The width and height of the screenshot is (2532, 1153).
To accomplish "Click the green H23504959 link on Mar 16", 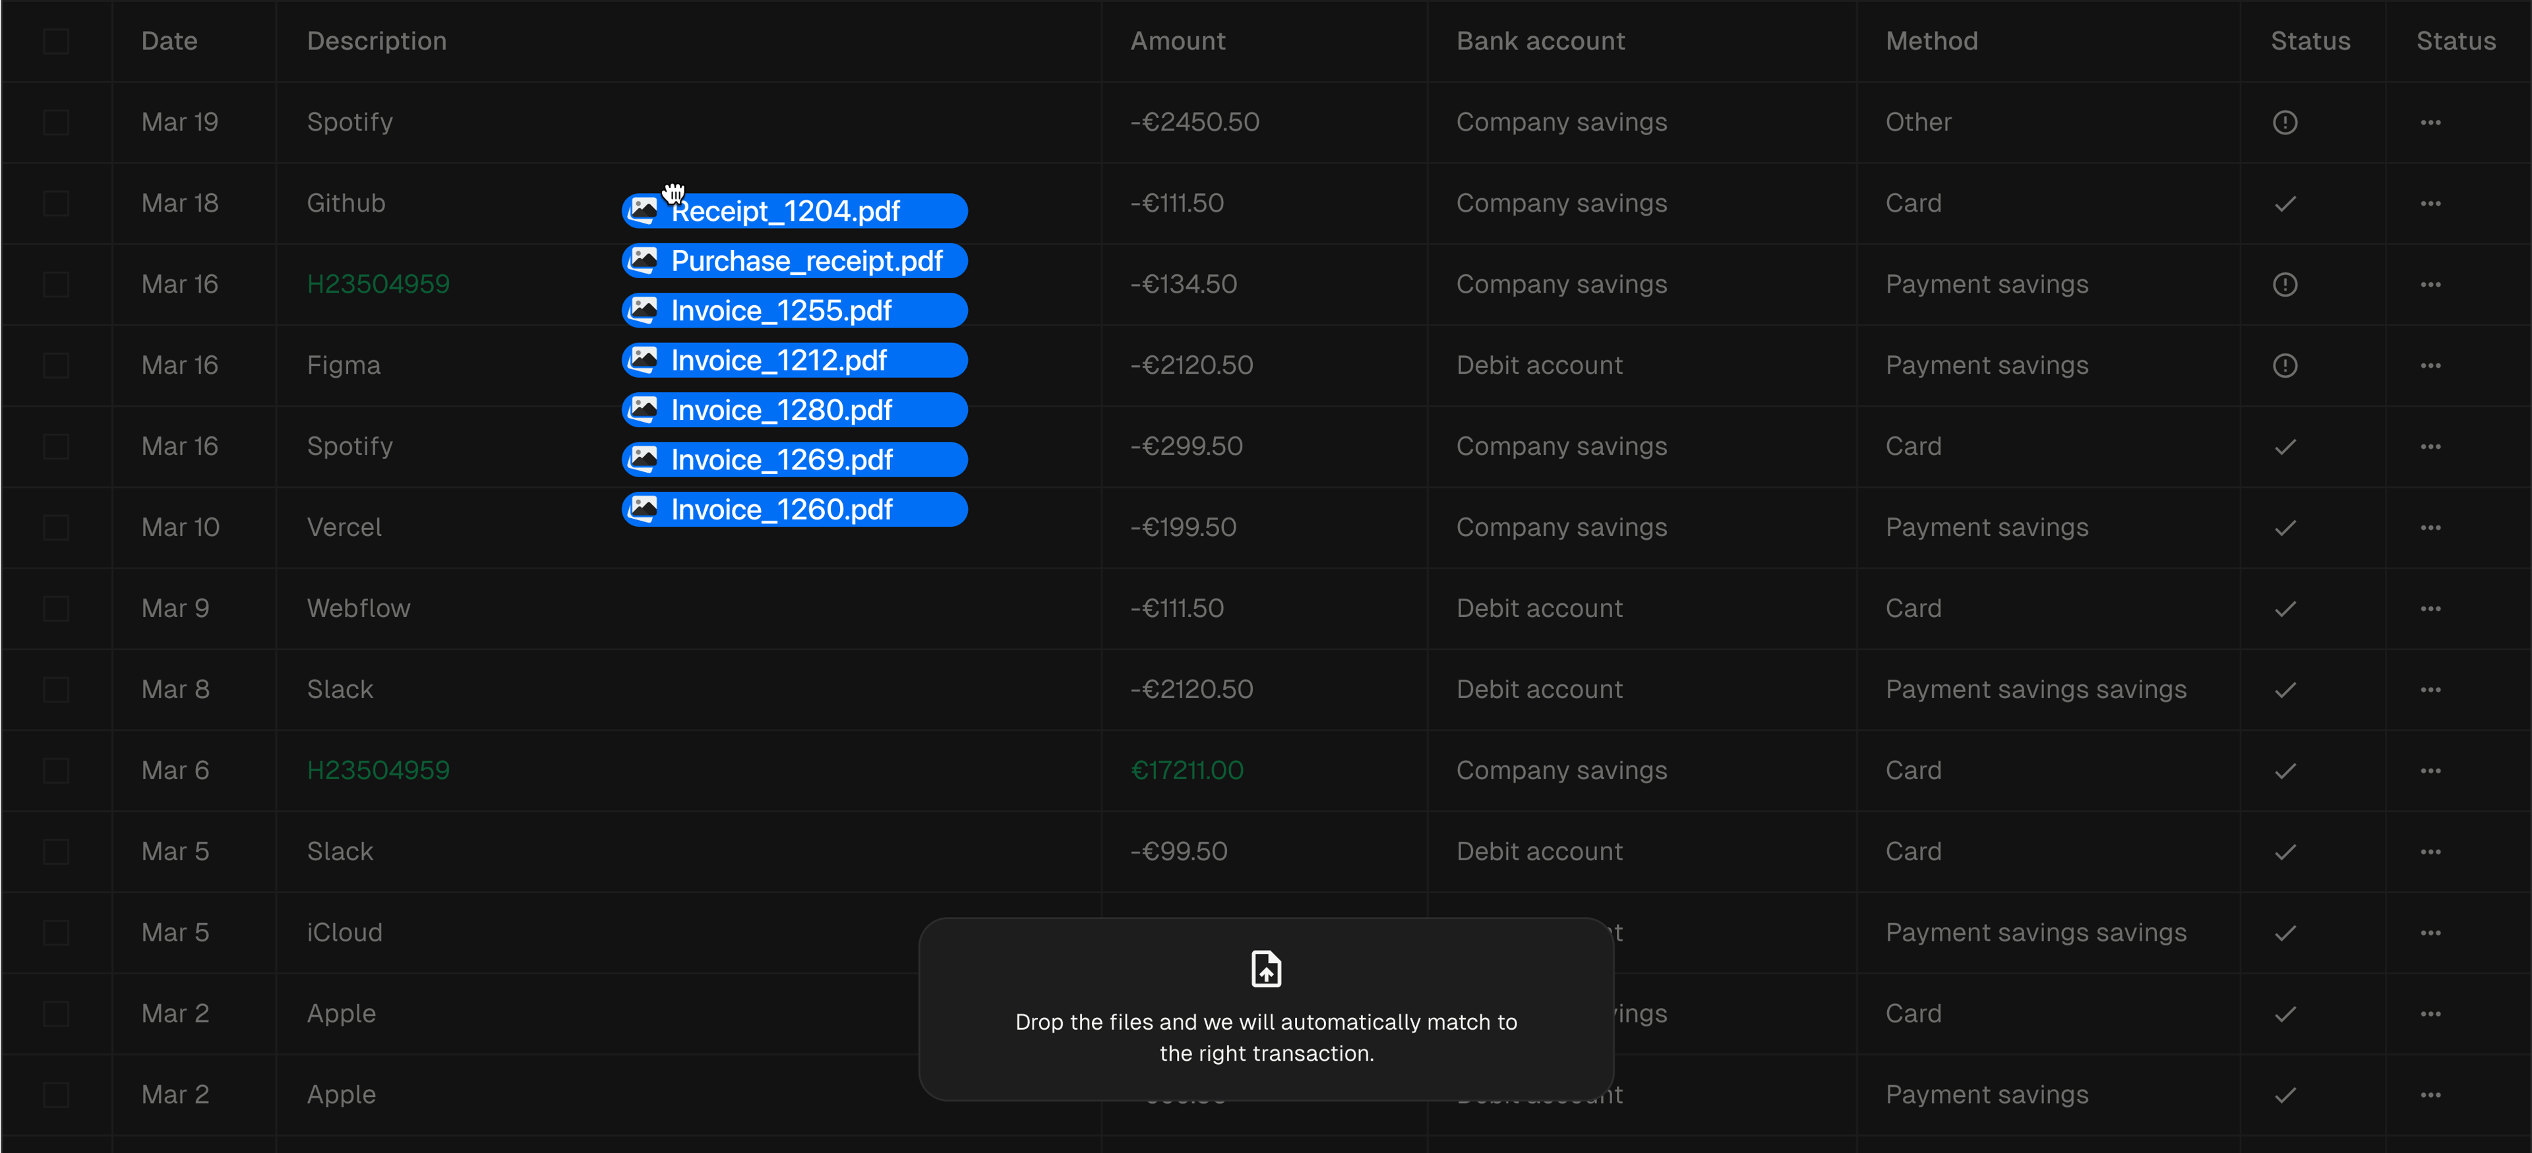I will coord(377,284).
